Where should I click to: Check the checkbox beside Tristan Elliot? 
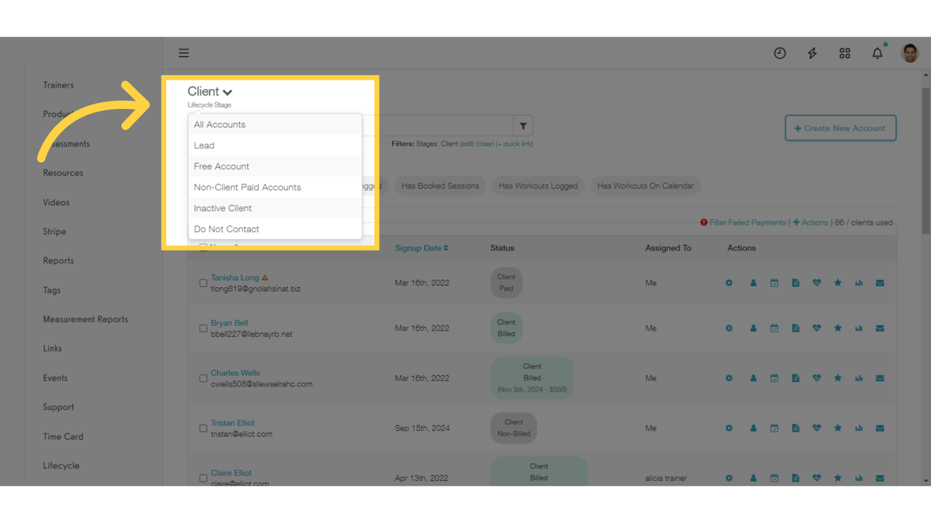(x=203, y=428)
